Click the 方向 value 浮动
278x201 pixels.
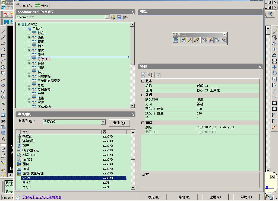click(x=228, y=104)
